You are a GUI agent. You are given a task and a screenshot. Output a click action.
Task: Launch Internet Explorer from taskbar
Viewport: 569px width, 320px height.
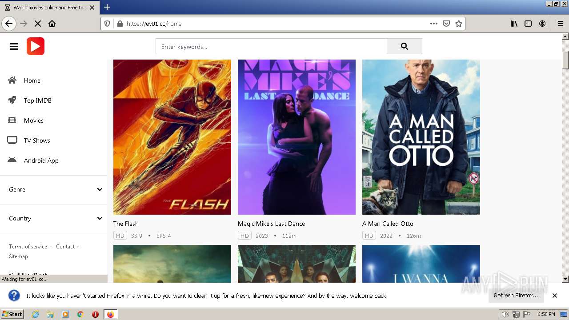pos(35,314)
